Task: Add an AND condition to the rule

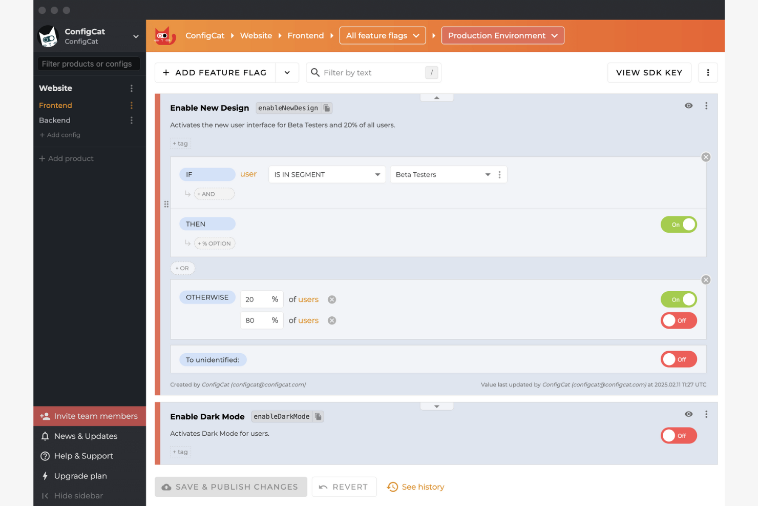Action: pyautogui.click(x=214, y=194)
